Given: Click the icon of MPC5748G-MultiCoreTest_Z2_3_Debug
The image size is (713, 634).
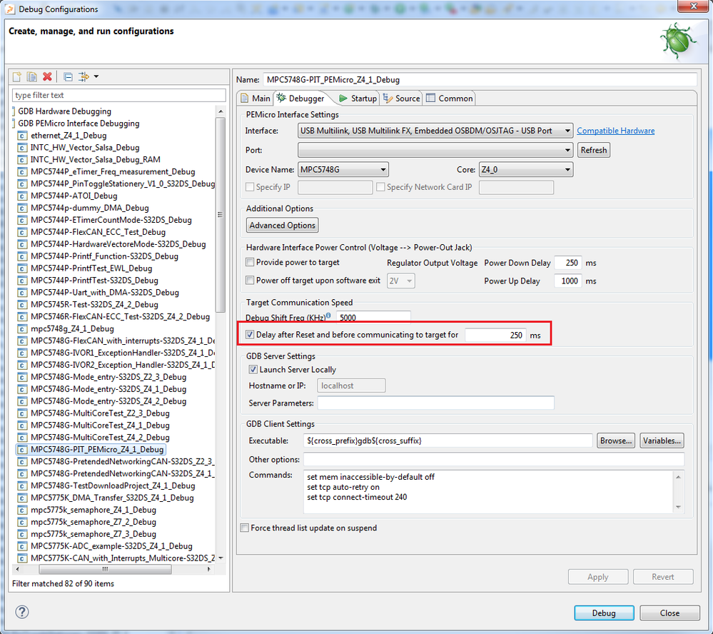Looking at the screenshot, I should 22,413.
